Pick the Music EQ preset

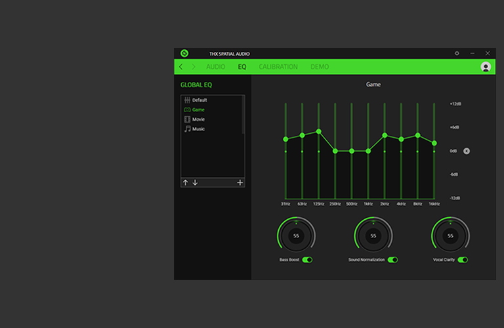click(x=198, y=129)
